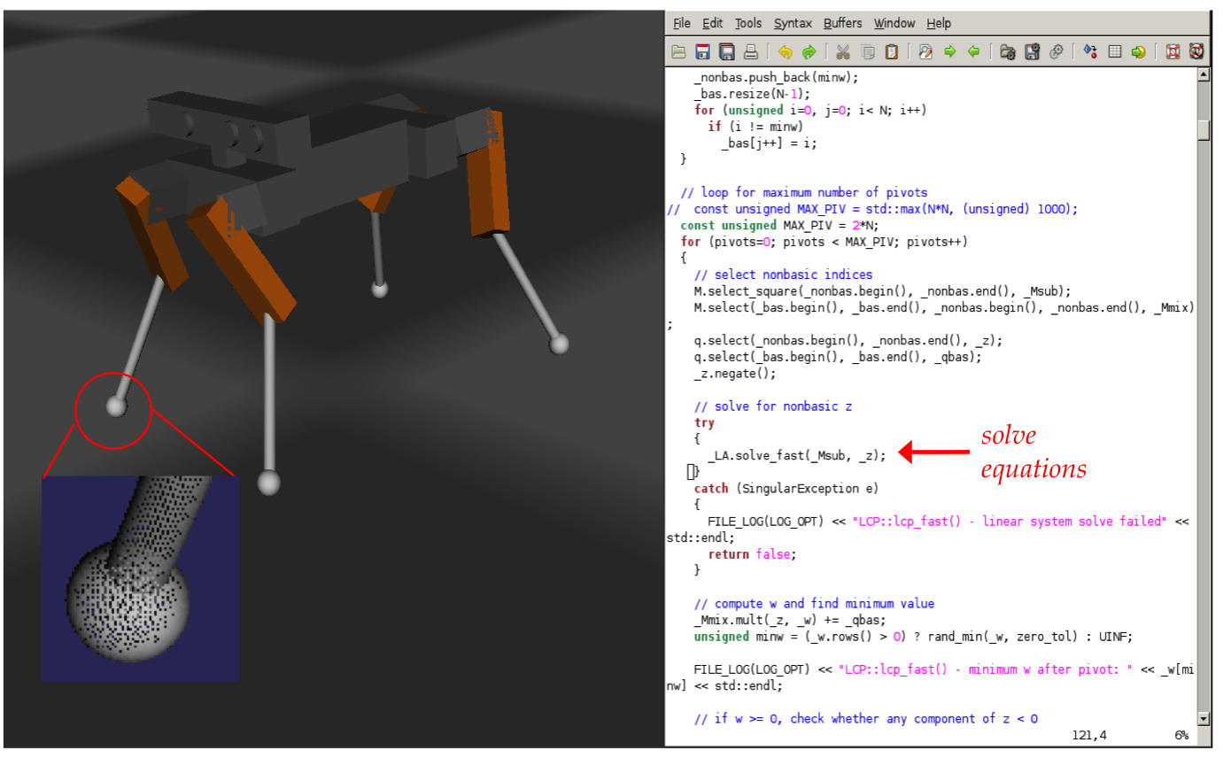Screen dimensions: 1223x758
Task: Cut selection with the scissors icon
Action: (843, 51)
